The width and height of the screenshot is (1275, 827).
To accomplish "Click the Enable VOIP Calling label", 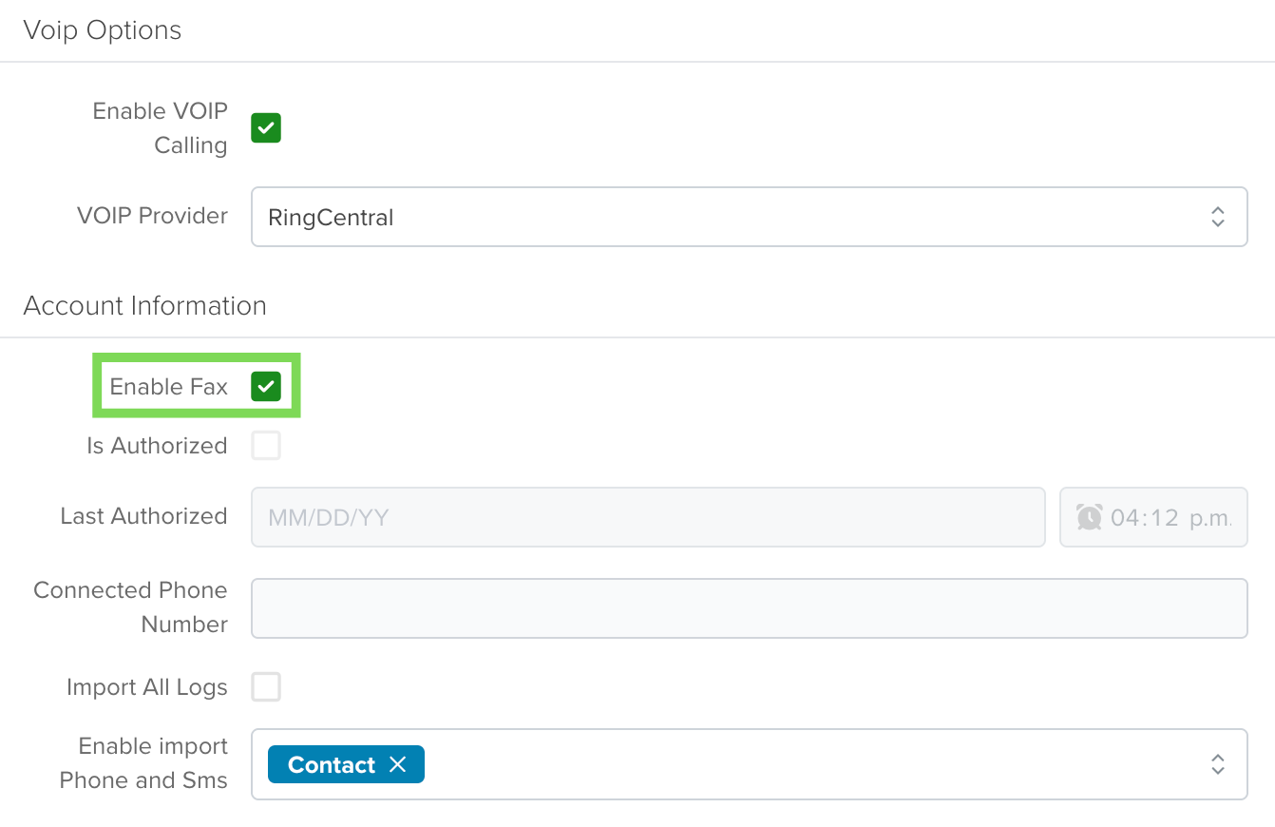I will (x=161, y=128).
